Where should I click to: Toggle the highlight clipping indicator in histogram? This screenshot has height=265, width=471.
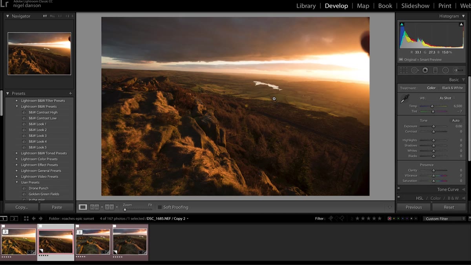[x=461, y=24]
